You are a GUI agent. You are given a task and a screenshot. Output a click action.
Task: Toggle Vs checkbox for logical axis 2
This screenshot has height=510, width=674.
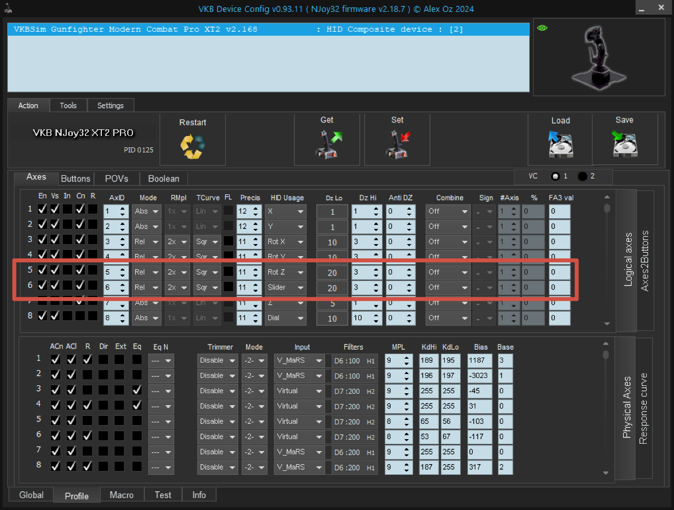(55, 224)
